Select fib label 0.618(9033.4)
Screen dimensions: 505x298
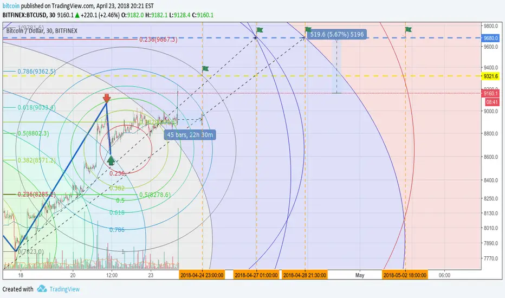[36, 108]
